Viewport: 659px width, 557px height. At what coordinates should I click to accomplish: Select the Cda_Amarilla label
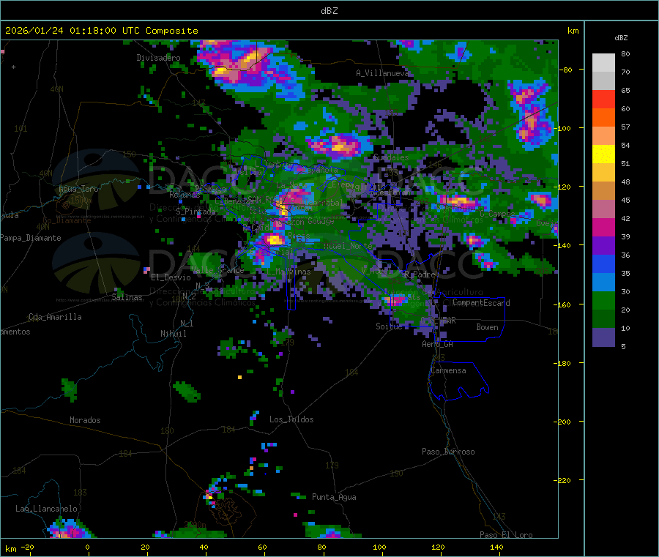55,317
